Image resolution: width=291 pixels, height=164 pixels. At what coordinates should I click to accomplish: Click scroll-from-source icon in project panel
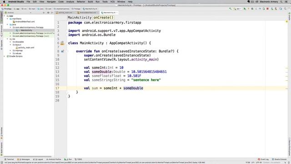pos(44,13)
